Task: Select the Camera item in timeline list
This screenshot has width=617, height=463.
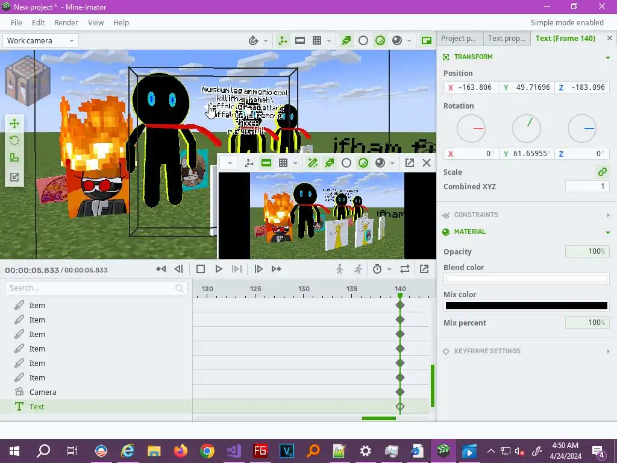Action: 96,392
